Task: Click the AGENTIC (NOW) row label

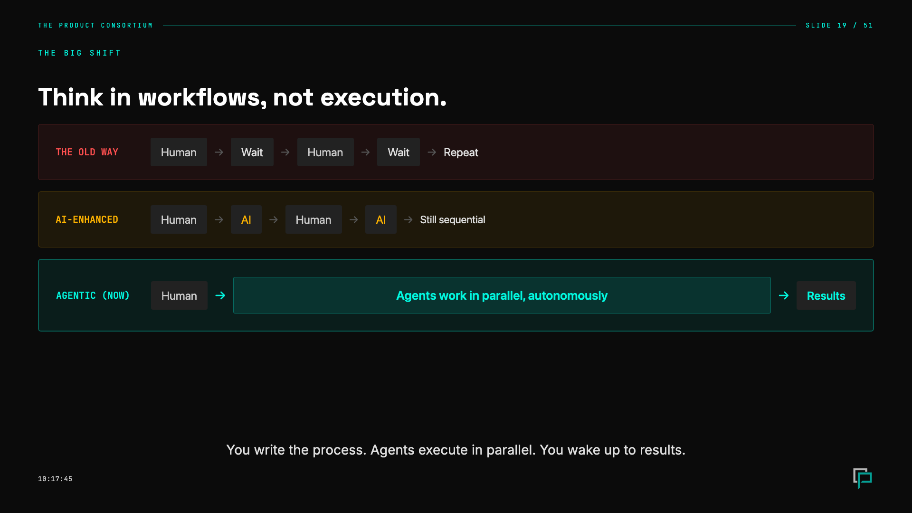Action: tap(93, 295)
